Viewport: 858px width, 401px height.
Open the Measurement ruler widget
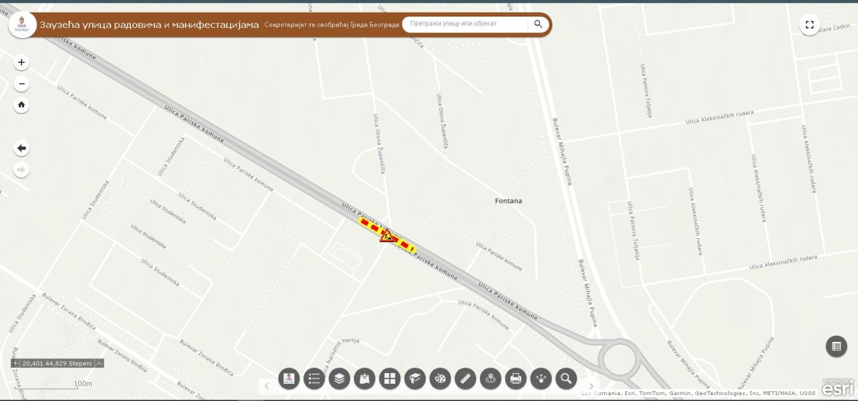(x=465, y=379)
